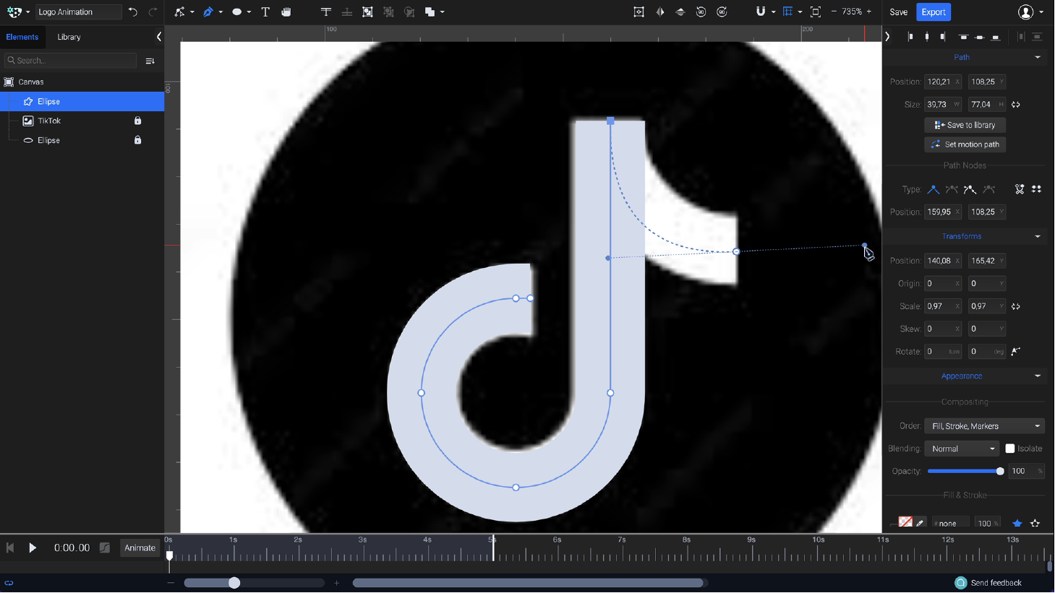Select the Pen tool
This screenshot has width=1055, height=593.
(x=208, y=12)
